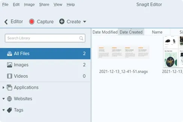Click the Applications window icon

[x=9, y=88]
